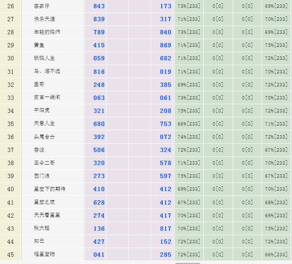
Task: Select the name 星空下的期待
Action: click(x=50, y=189)
